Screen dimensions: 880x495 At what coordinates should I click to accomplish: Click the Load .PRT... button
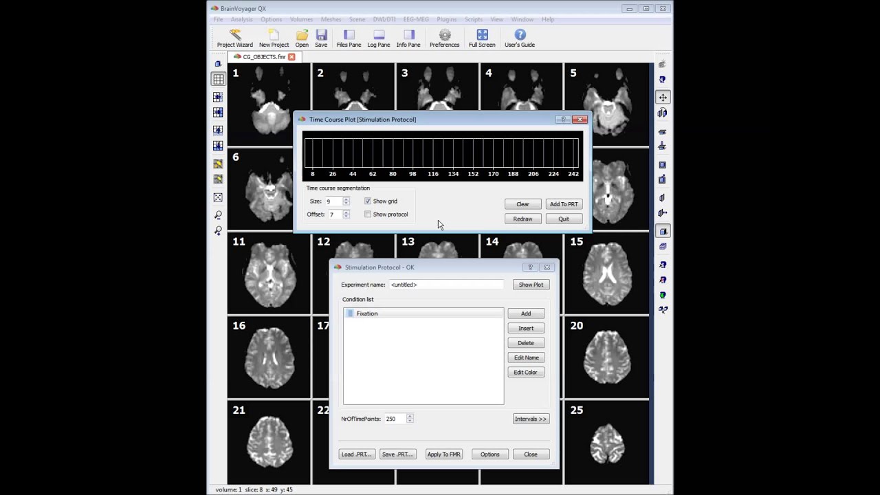click(357, 454)
